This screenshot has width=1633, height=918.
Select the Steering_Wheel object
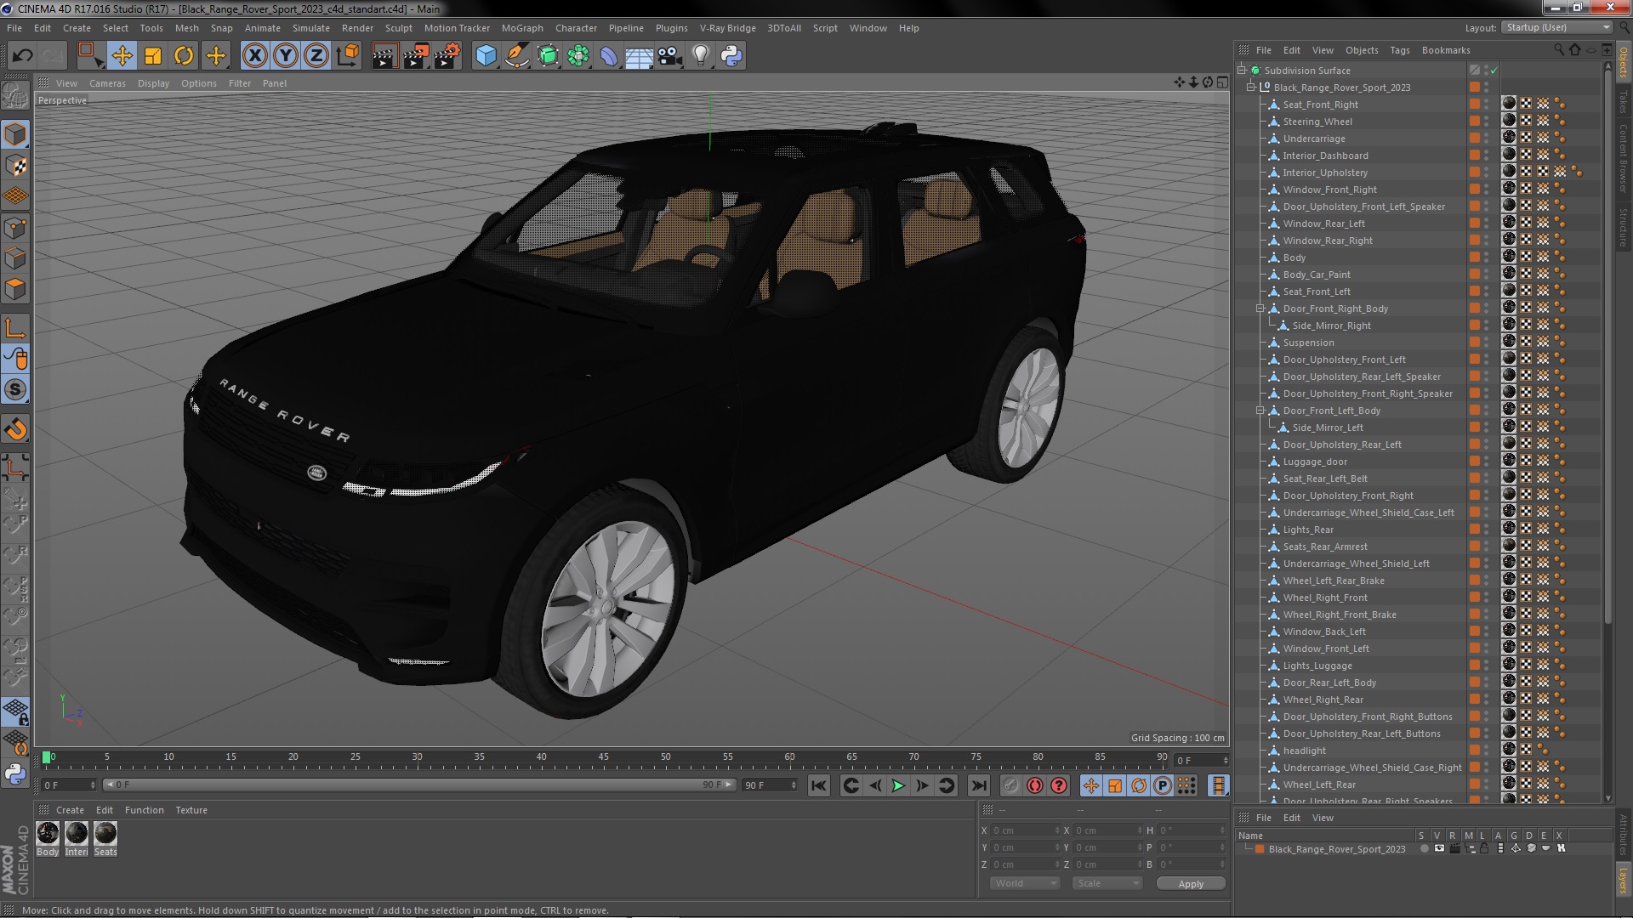[1317, 122]
